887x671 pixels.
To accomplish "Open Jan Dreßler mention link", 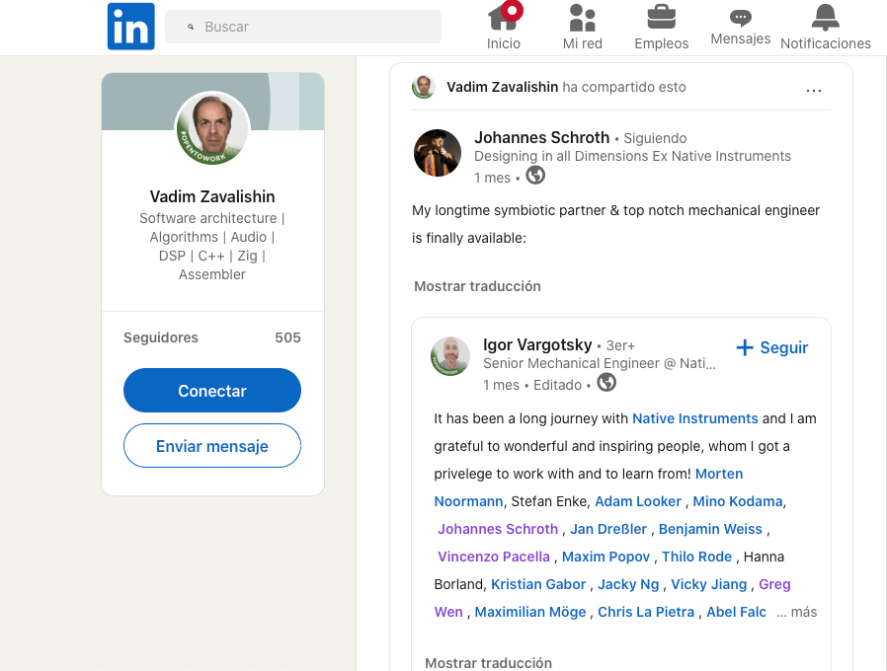I will pos(608,529).
